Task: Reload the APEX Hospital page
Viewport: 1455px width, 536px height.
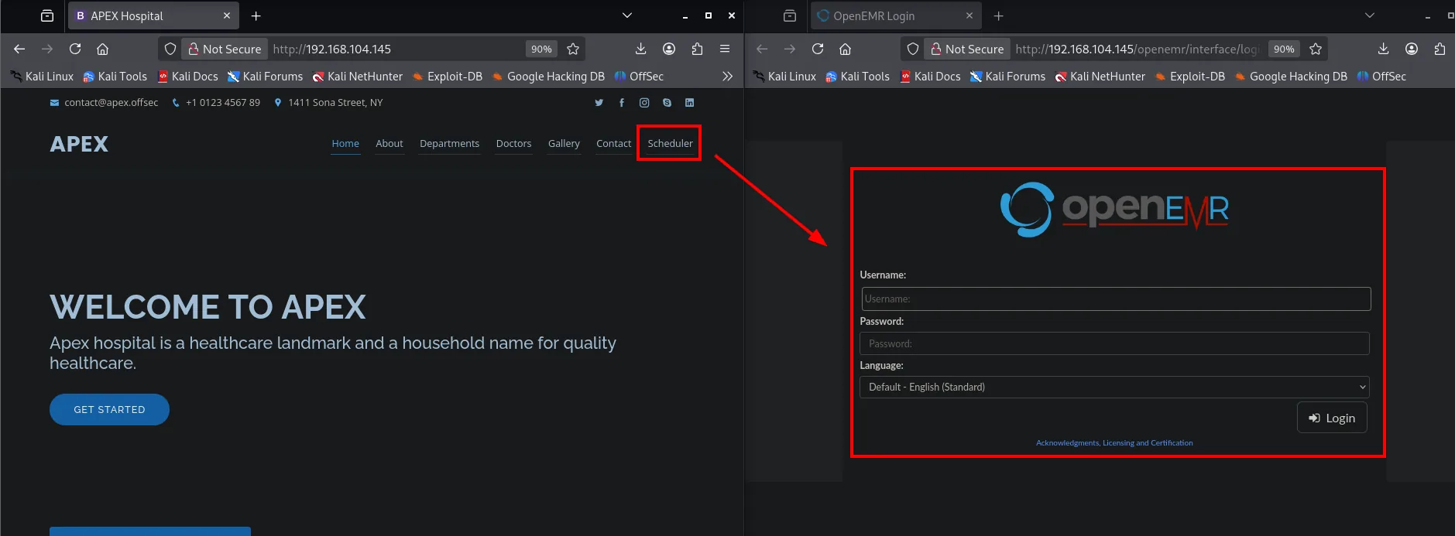Action: point(75,49)
